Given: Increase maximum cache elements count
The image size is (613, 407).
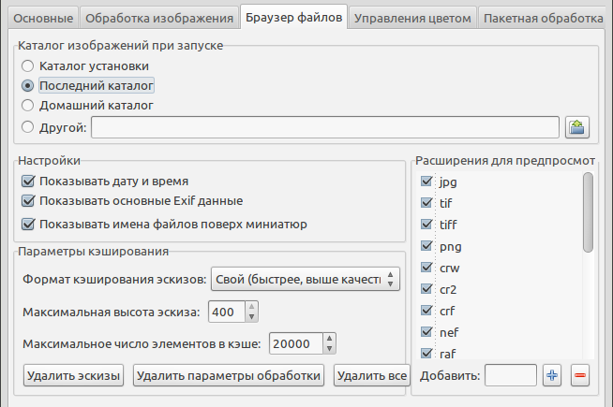Looking at the screenshot, I should [x=330, y=339].
